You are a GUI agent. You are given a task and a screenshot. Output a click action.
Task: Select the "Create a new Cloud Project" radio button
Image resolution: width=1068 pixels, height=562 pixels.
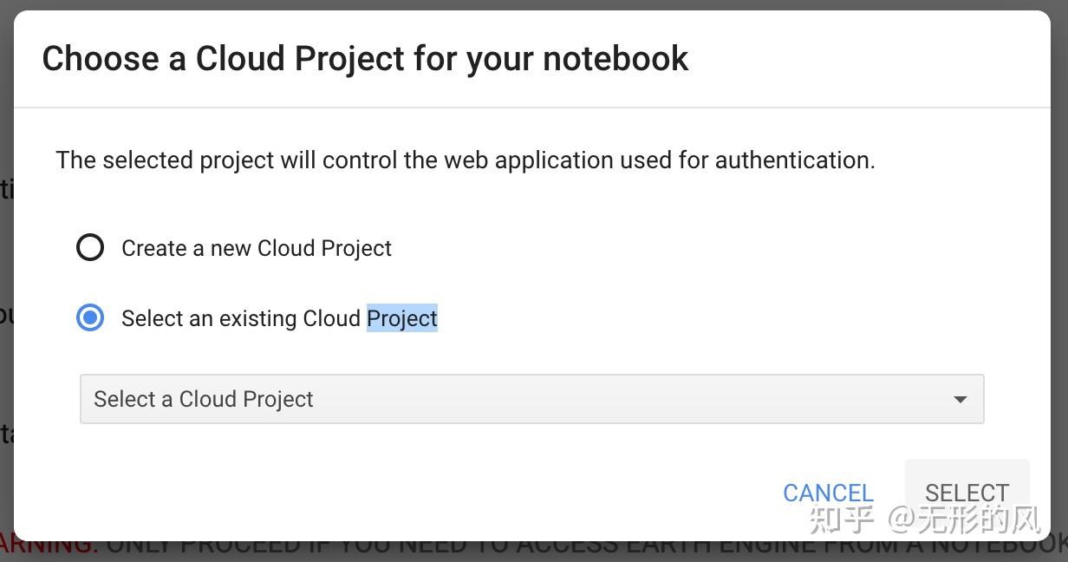click(90, 248)
